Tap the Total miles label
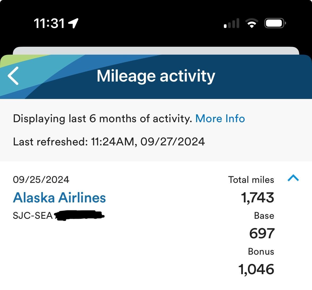Image resolution: width=312 pixels, height=290 pixels. 251,180
